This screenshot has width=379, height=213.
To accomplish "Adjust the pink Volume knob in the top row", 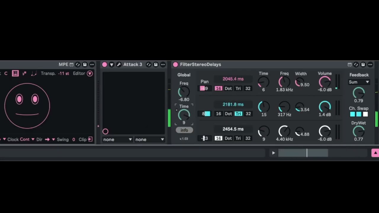I will pyautogui.click(x=325, y=82).
